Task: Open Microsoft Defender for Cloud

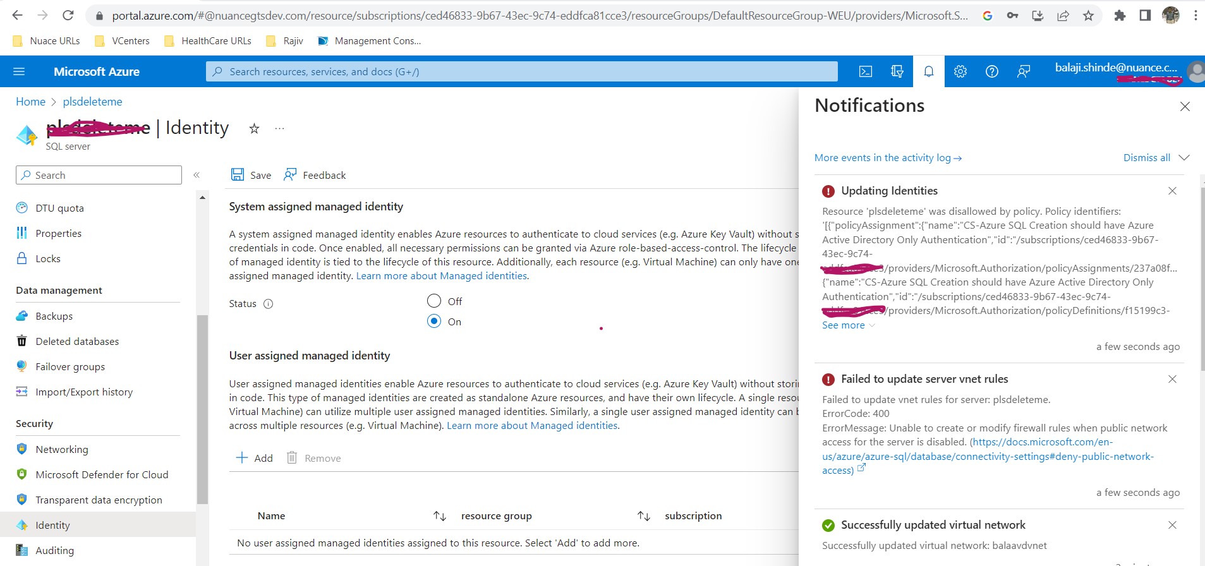Action: click(x=102, y=474)
